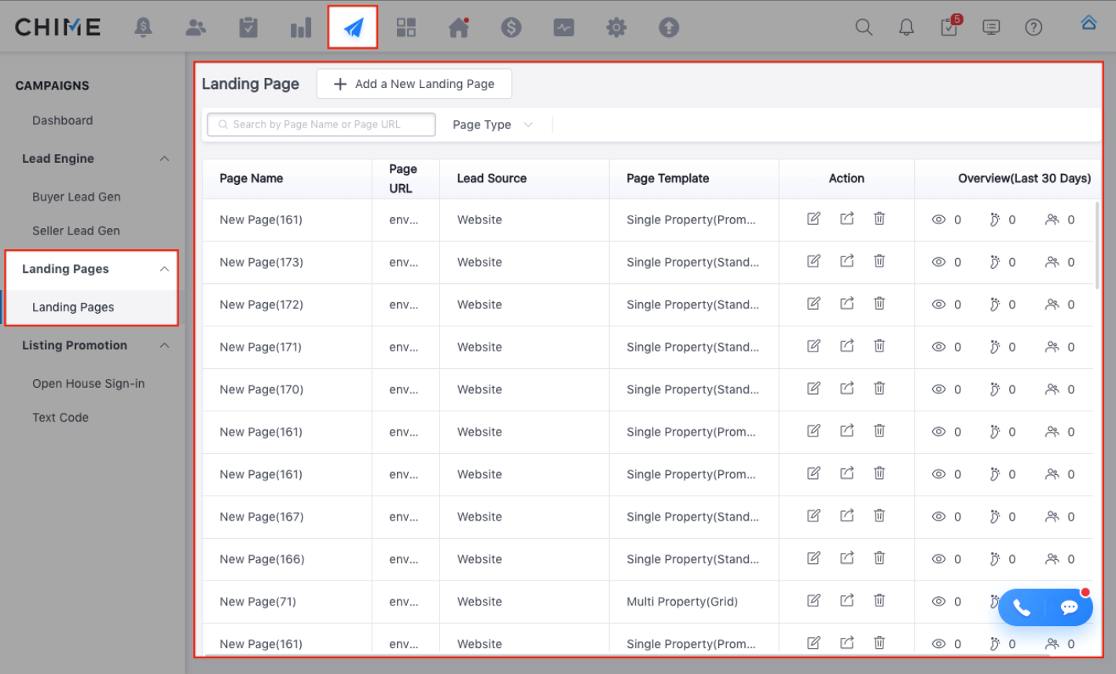This screenshot has width=1116, height=674.
Task: Open the alarm bell icon in top navigation
Action: click(x=143, y=28)
